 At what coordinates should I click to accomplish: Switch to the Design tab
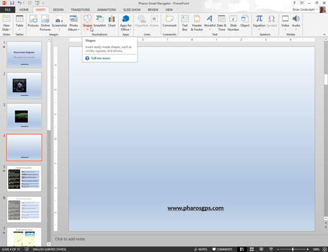point(58,9)
